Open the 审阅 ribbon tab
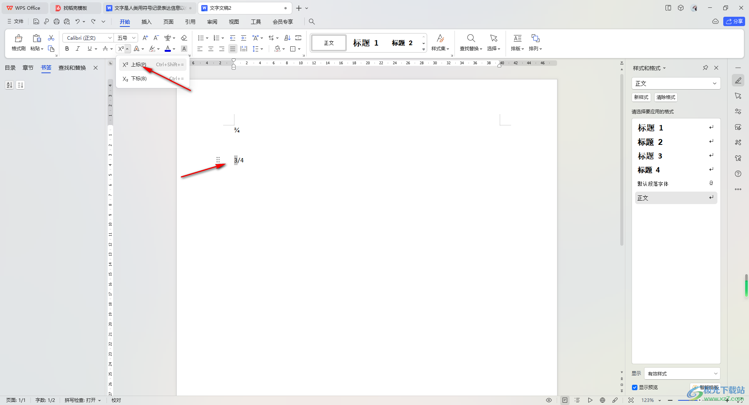 point(212,22)
